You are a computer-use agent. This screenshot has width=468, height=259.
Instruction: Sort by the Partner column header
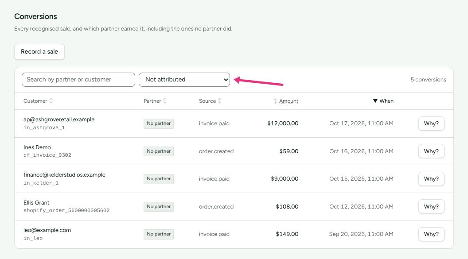[155, 101]
